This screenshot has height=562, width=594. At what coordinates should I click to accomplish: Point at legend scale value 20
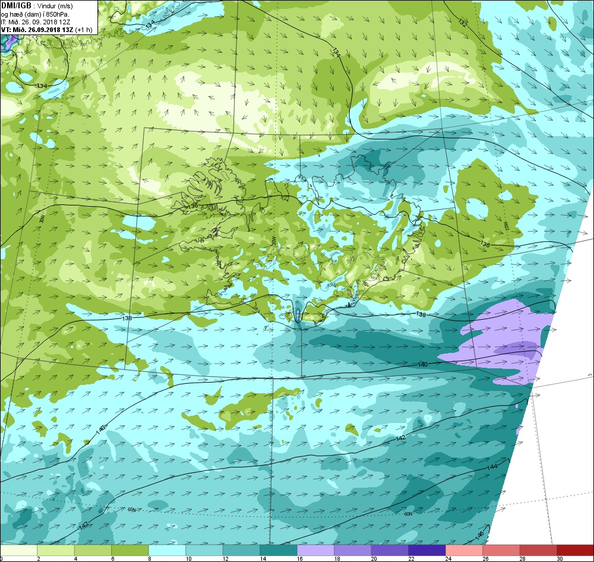[374, 558]
